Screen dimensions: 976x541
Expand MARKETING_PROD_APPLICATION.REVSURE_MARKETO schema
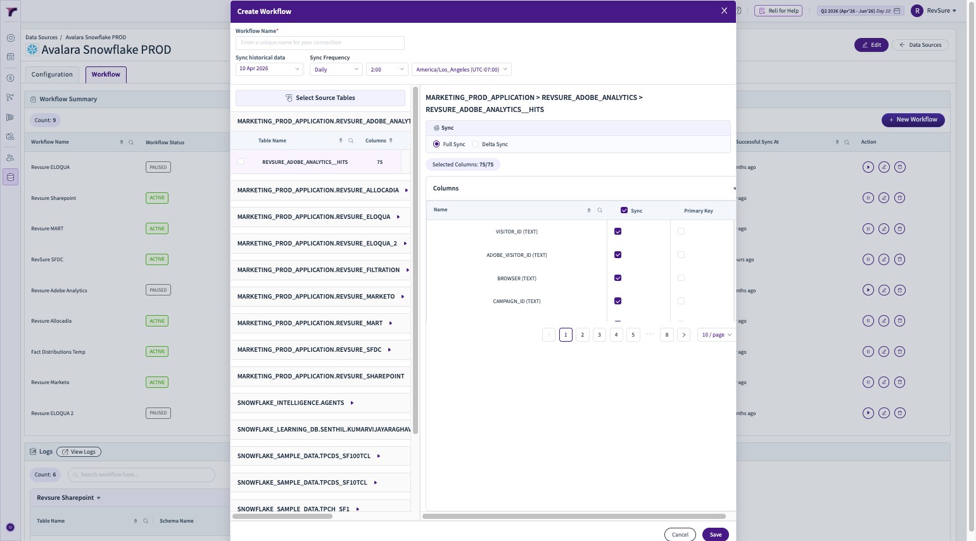[403, 297]
